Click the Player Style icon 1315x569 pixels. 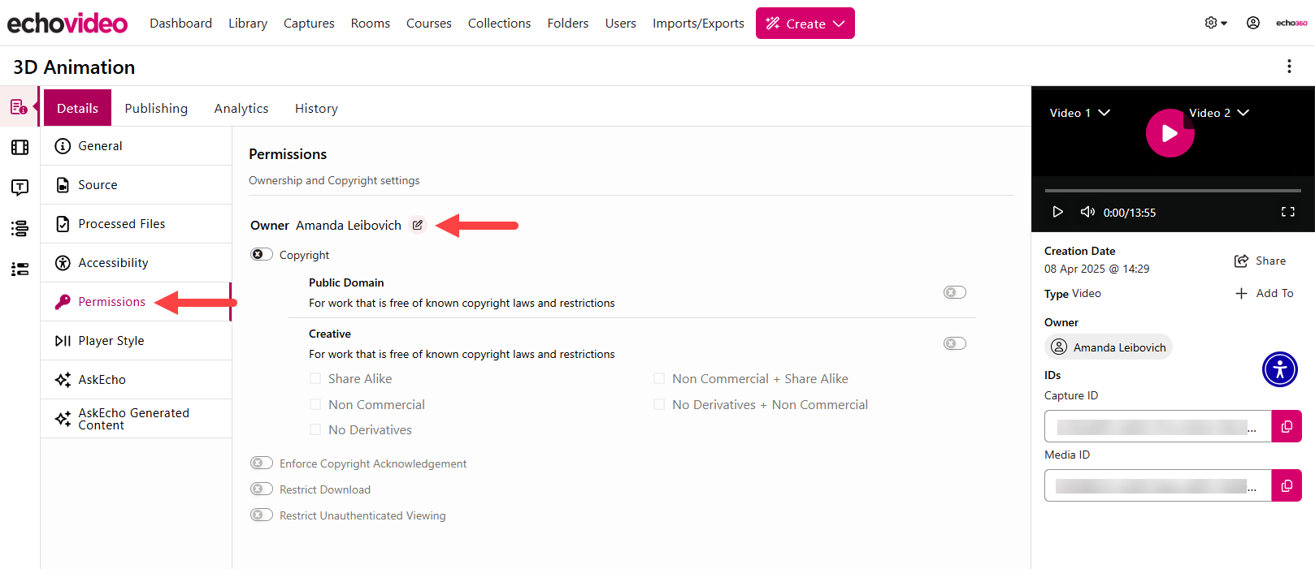pos(63,341)
